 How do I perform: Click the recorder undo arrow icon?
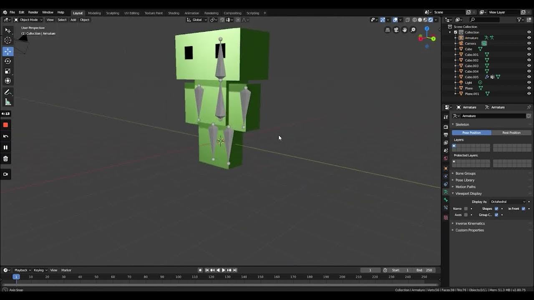[5, 136]
